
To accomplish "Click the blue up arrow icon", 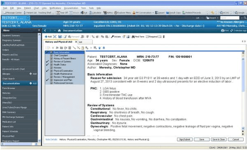I will pos(99,48).
